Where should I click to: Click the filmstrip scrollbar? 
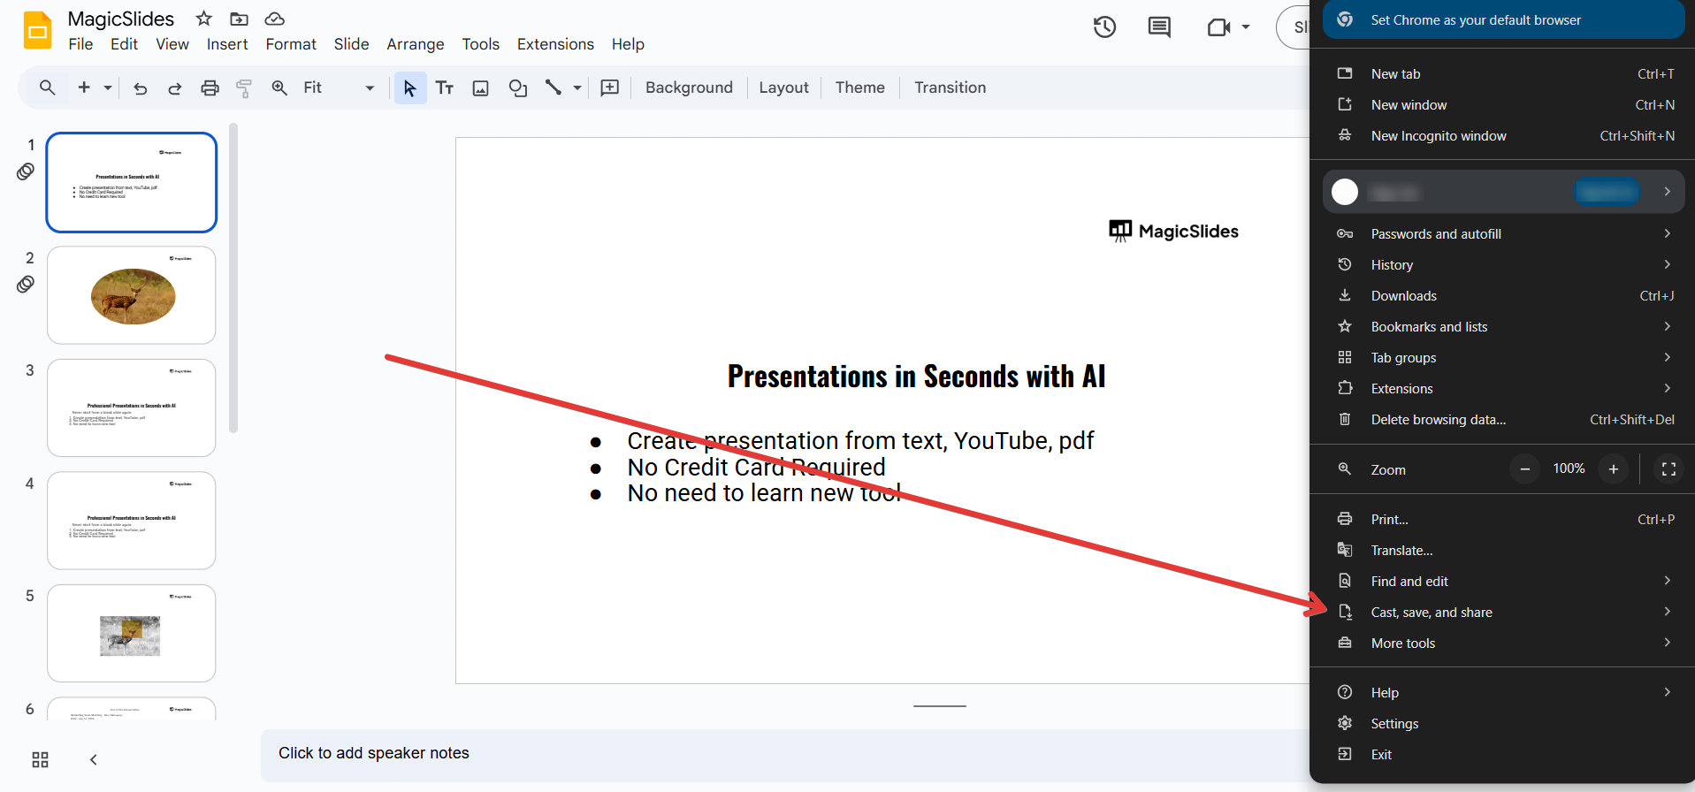click(233, 278)
